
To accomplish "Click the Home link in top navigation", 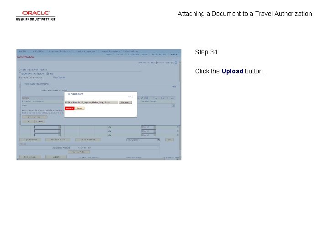I will pos(108,54).
